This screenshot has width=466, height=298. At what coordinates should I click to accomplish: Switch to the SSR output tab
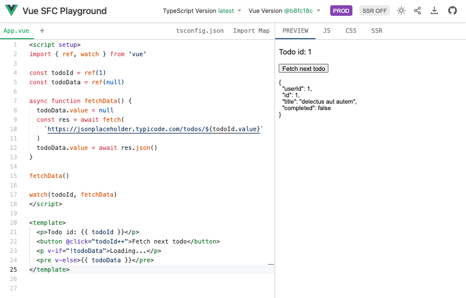(x=376, y=30)
